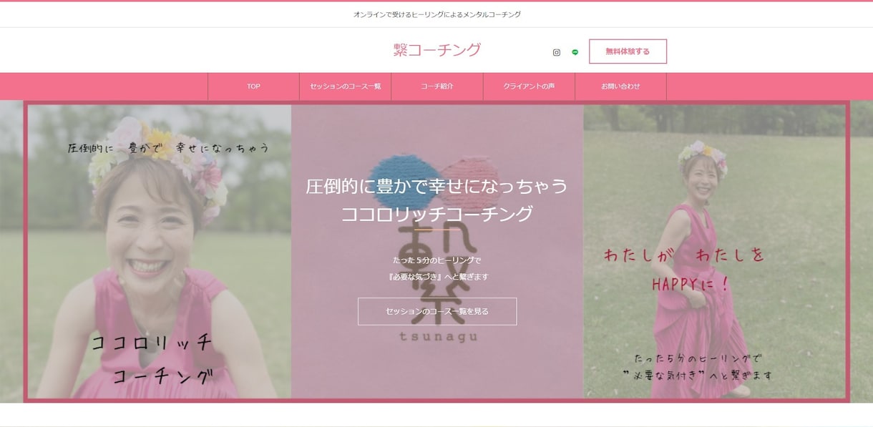Open the クライアントの声 menu item
This screenshot has height=427, width=873.
[529, 87]
